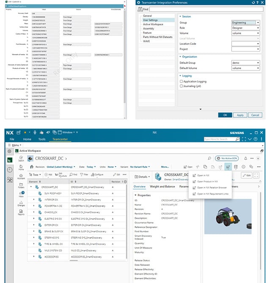Switch to the Weight and Balance tab
Screen dimensions: 270x283
162,186
